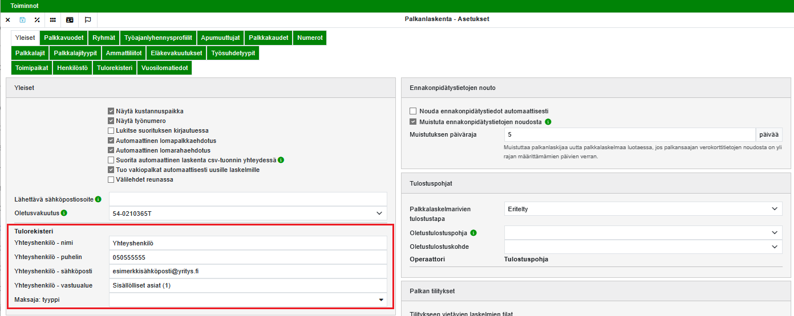Click the save disk icon in toolbar
The height and width of the screenshot is (316, 794).
[x=23, y=19]
